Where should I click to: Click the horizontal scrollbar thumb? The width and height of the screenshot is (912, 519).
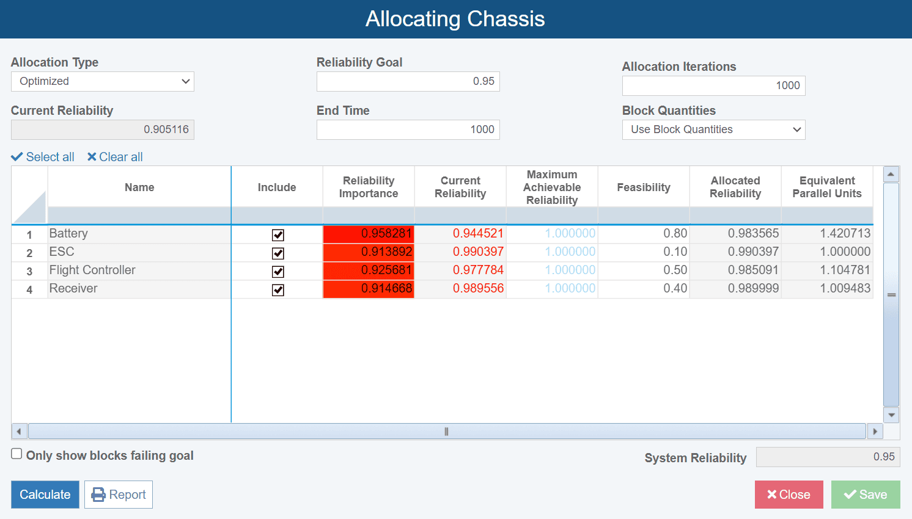pos(446,432)
